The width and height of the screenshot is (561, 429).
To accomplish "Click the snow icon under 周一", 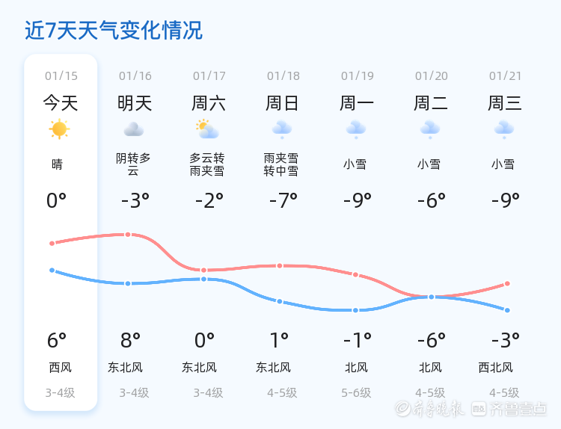I will 356,129.
